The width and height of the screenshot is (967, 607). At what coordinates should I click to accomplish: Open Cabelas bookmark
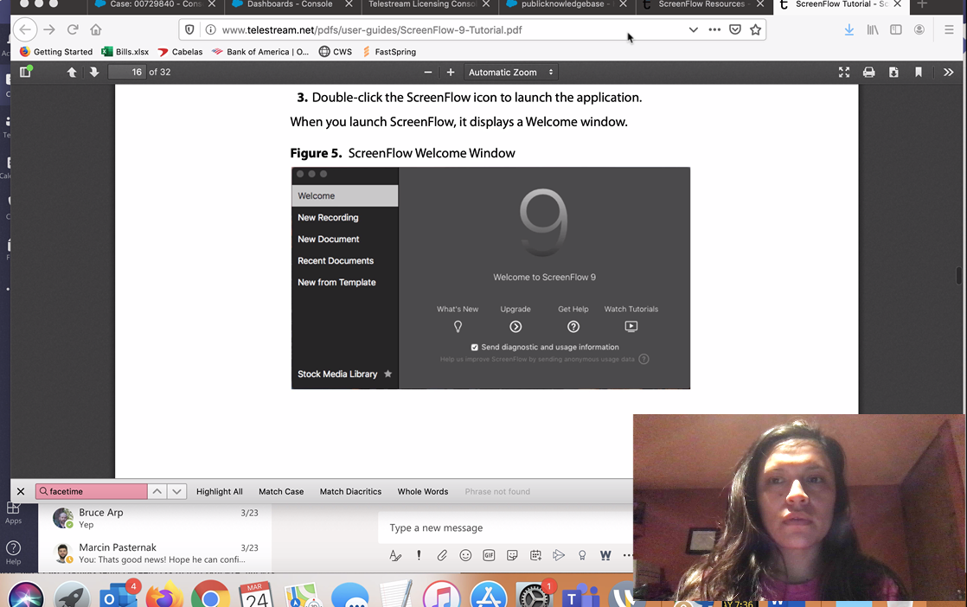(x=180, y=52)
